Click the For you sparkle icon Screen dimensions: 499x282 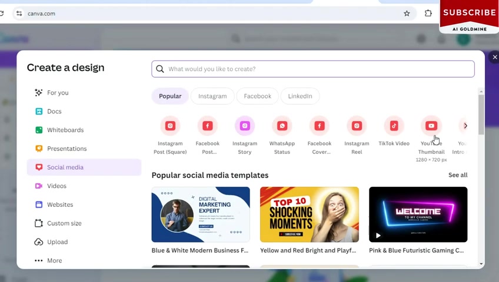[x=39, y=93]
